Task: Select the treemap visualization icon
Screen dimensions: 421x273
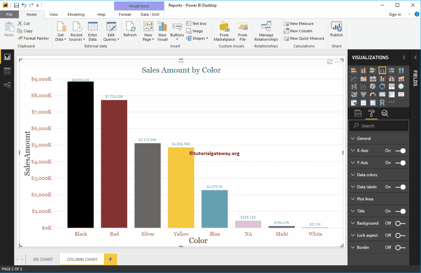Action: pos(391,86)
